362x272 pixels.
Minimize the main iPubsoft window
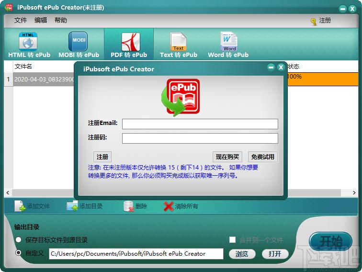click(343, 9)
